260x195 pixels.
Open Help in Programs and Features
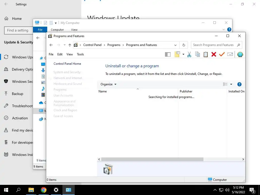(239, 84)
